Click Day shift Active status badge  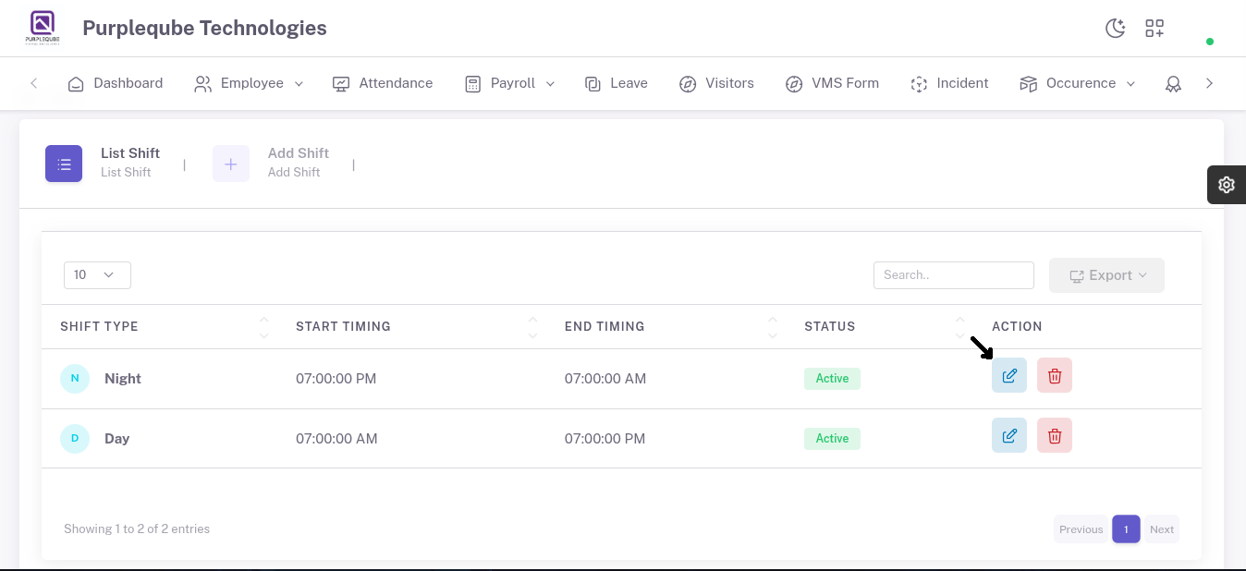832,439
